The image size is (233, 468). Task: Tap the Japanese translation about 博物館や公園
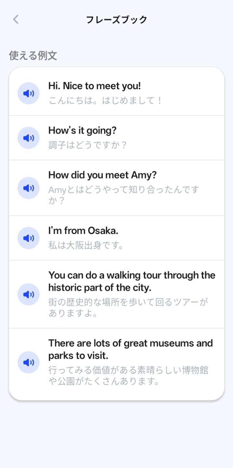128,375
